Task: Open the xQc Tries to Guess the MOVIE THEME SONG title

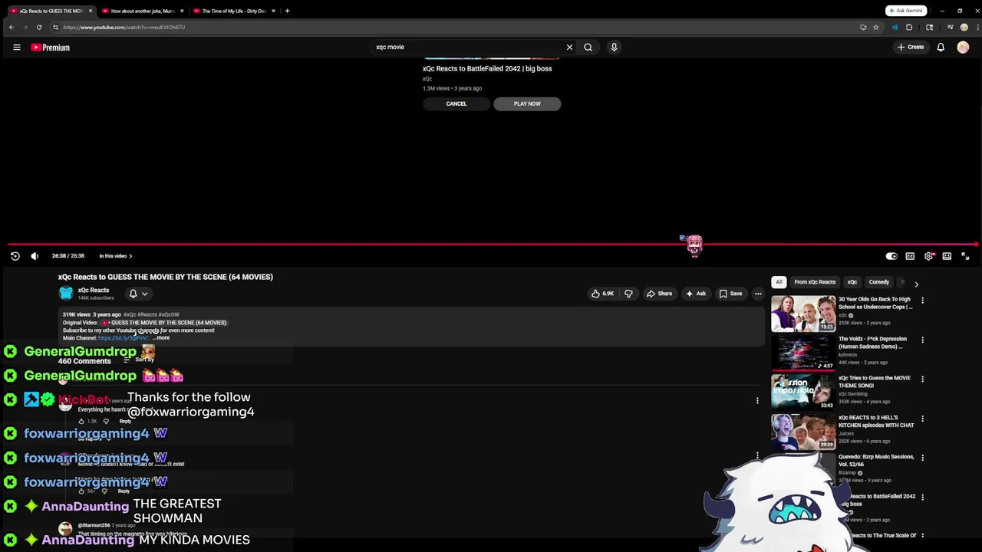Action: pyautogui.click(x=875, y=382)
